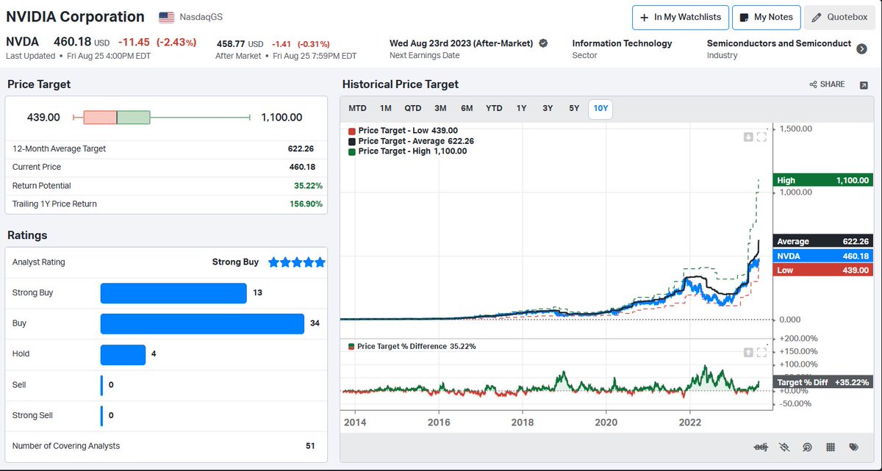Click the target crosshair icon under chart
Image resolution: width=882 pixels, height=471 pixels.
(807, 447)
